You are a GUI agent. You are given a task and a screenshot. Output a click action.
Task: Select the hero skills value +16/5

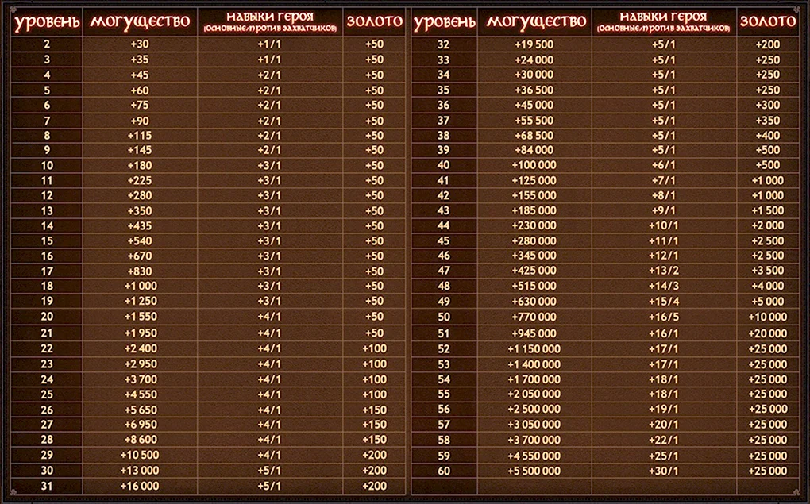click(664, 317)
